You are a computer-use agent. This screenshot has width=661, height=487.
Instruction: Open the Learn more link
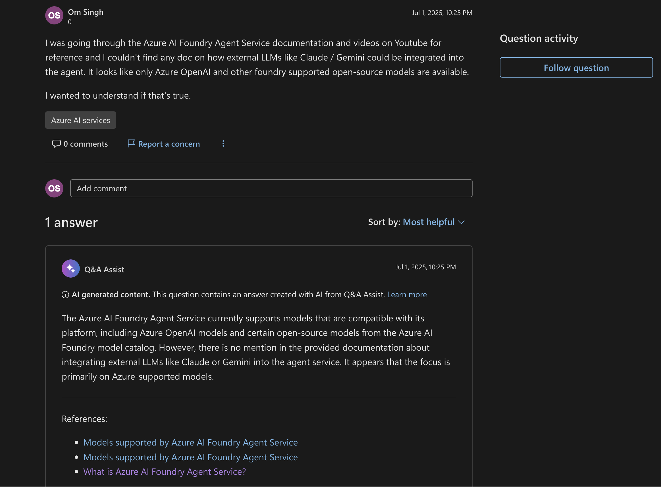pyautogui.click(x=407, y=294)
